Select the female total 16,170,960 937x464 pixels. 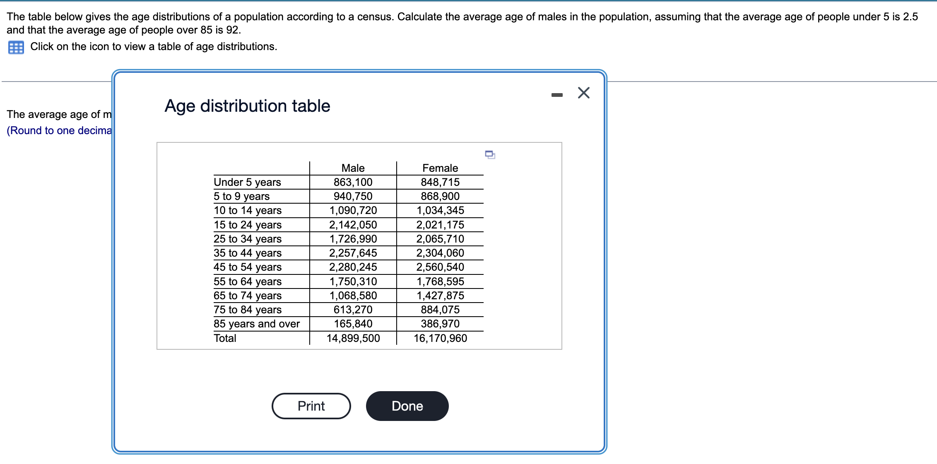[441, 338]
